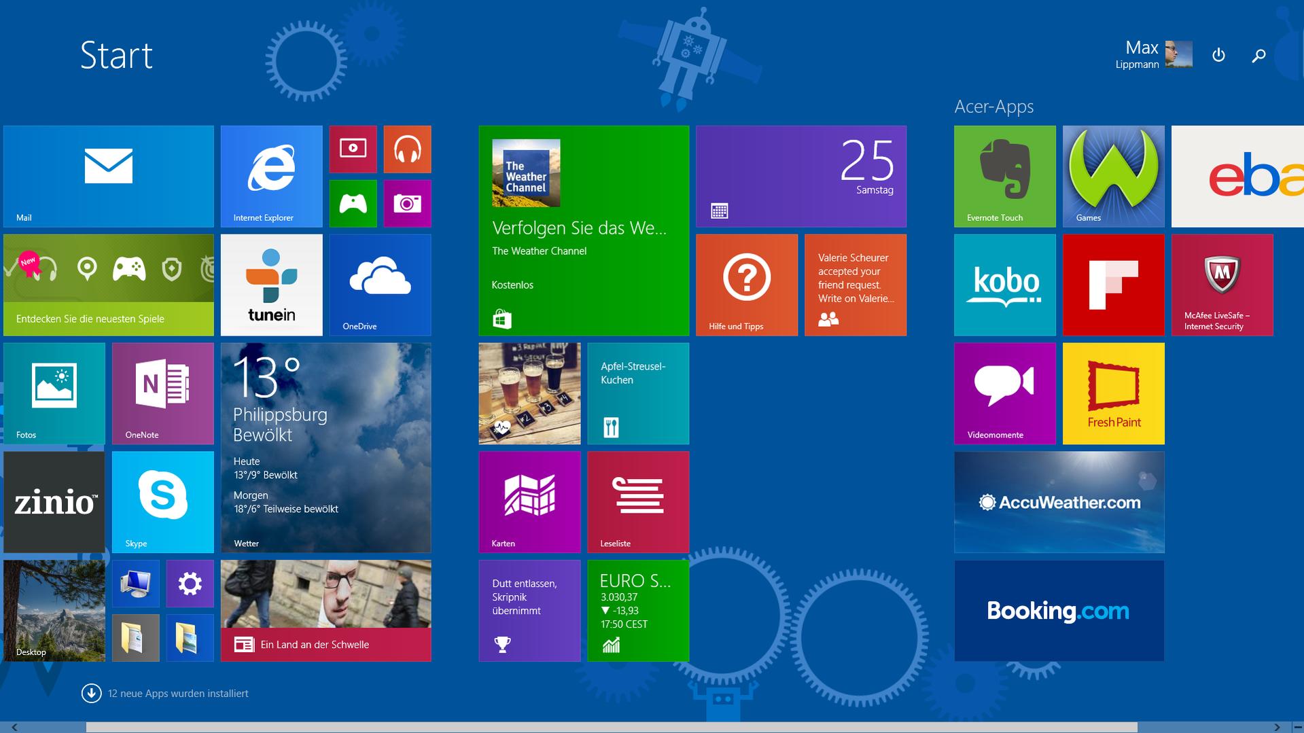Screen dimensions: 1304x733
Task: Launch Evernote Touch tile
Action: (1006, 177)
